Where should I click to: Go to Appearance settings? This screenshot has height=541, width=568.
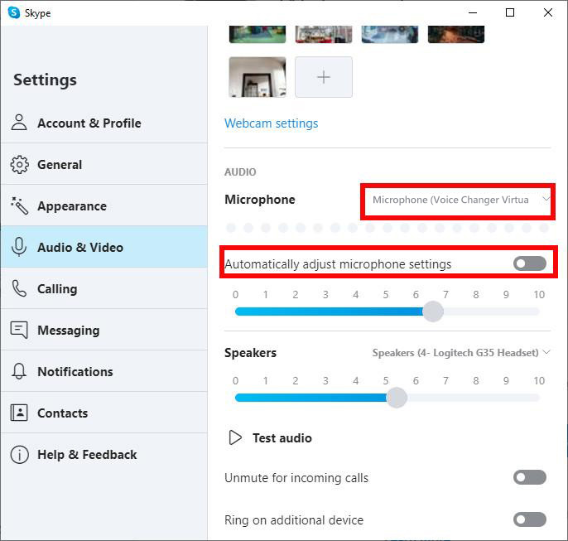point(104,205)
